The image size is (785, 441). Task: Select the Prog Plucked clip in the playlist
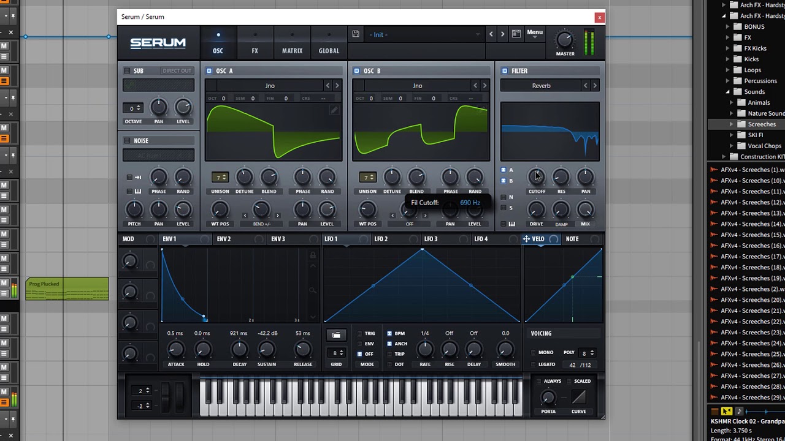pyautogui.click(x=67, y=288)
